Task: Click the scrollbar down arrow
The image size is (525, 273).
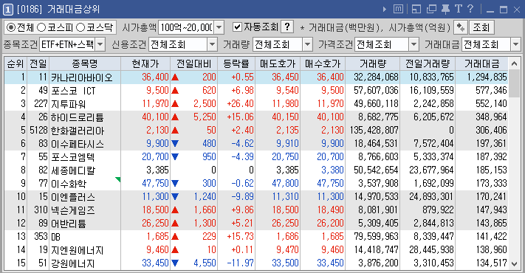Action: (x=514, y=263)
